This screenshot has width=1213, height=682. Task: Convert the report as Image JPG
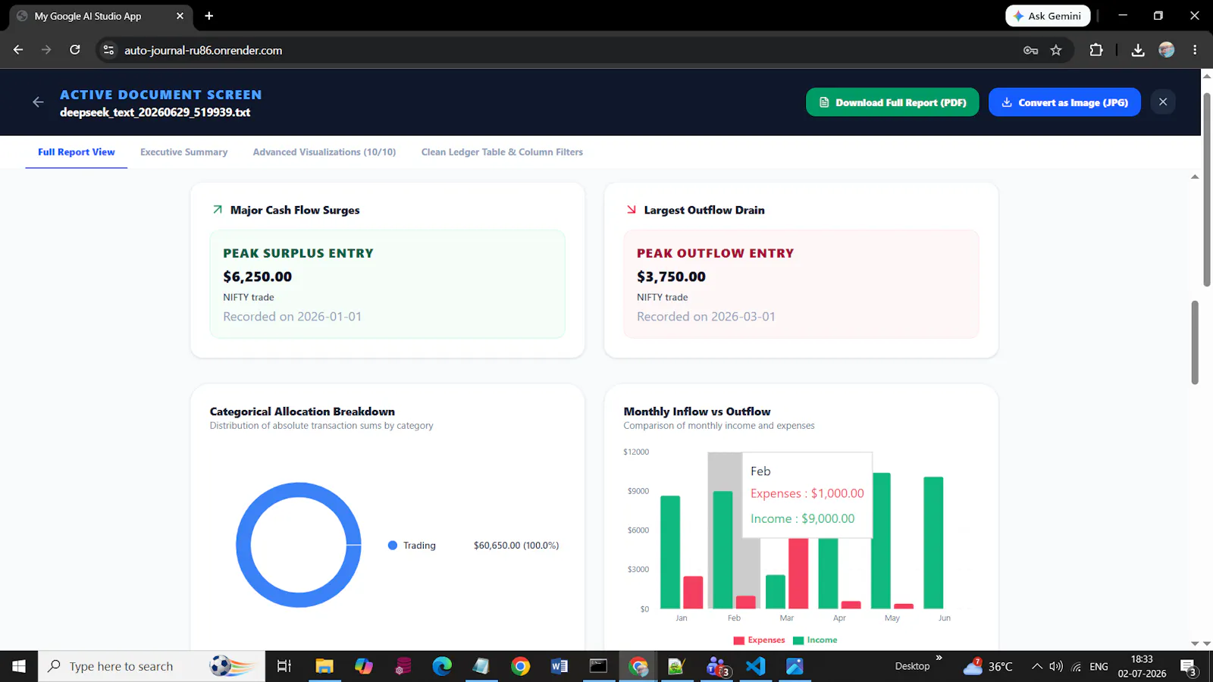tap(1064, 102)
